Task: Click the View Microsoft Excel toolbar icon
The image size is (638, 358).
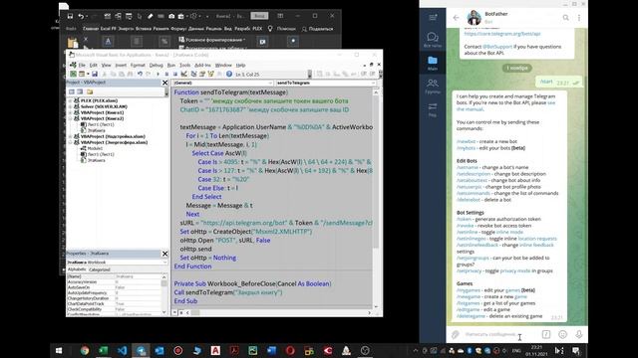Action: pos(73,75)
